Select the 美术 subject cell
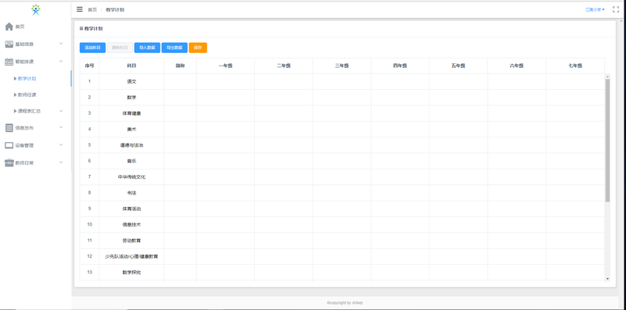The width and height of the screenshot is (626, 310). coord(131,129)
